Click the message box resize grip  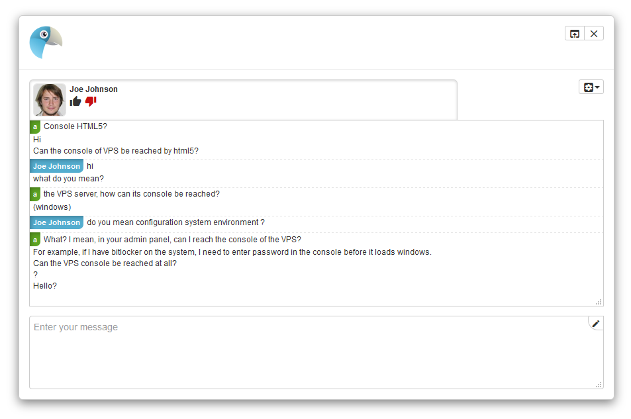pos(599,385)
